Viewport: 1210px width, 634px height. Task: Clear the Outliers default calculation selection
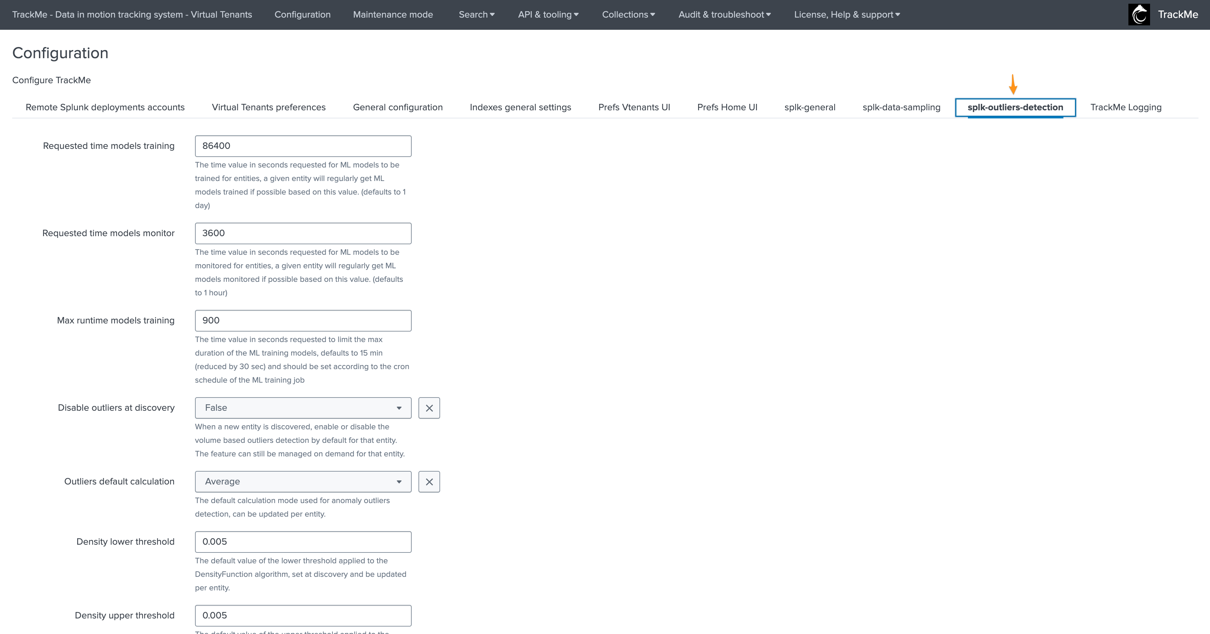[x=429, y=481]
